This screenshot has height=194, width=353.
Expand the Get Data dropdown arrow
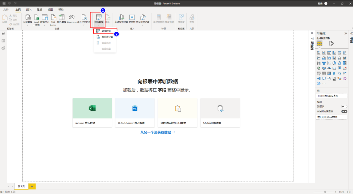point(28,25)
